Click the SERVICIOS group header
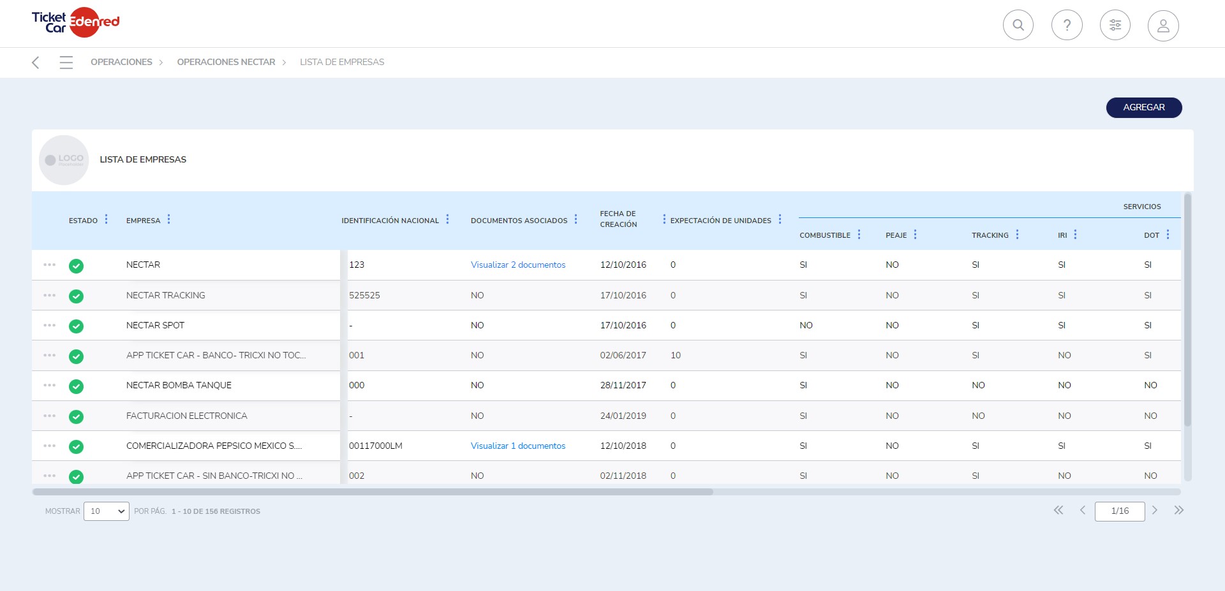The width and height of the screenshot is (1225, 591). click(1142, 207)
